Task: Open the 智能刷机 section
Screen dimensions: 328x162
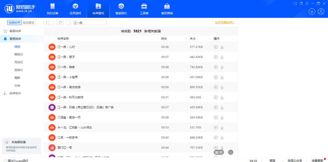Action: (x=121, y=9)
